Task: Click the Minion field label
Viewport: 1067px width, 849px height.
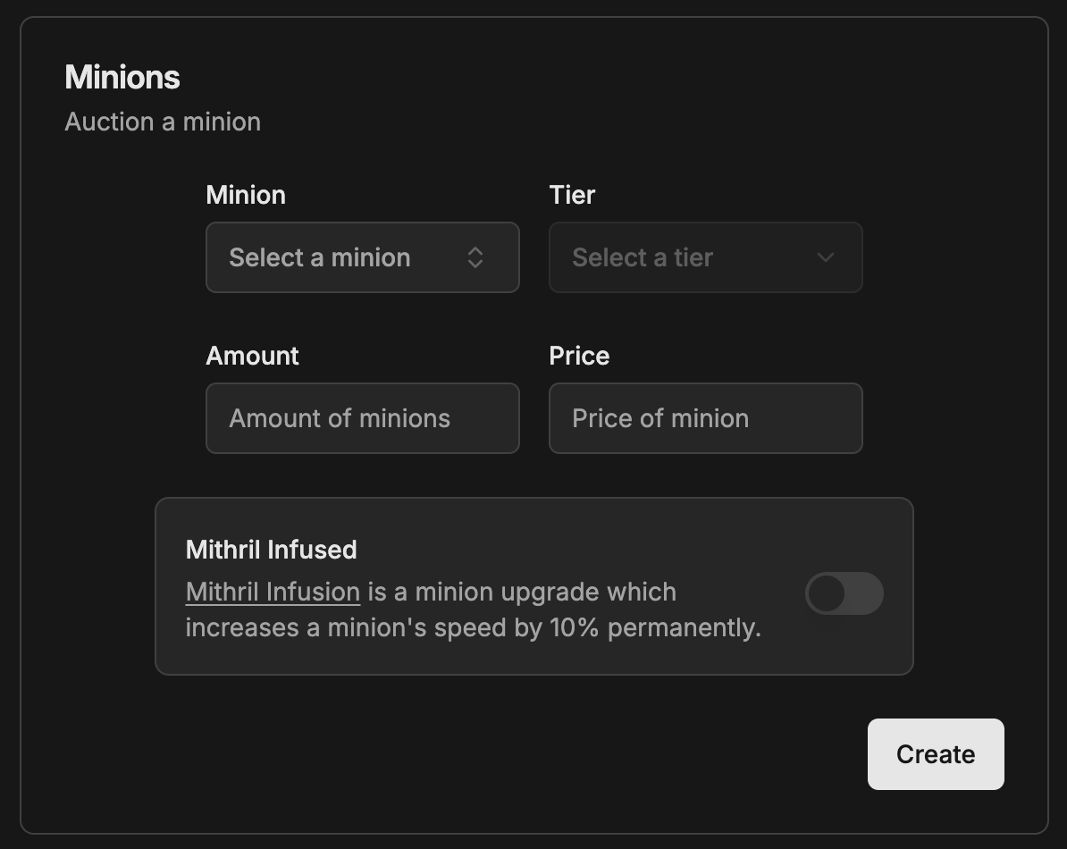Action: pyautogui.click(x=246, y=195)
